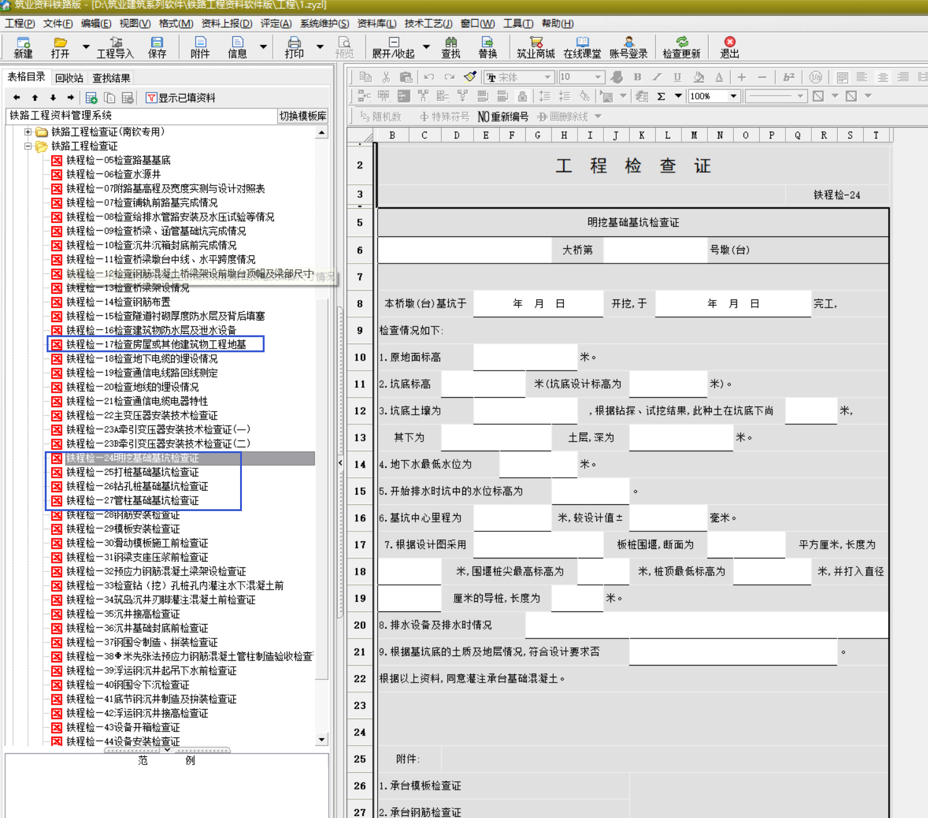Click the font color A icon
Screen dimensions: 928x818
[719, 77]
